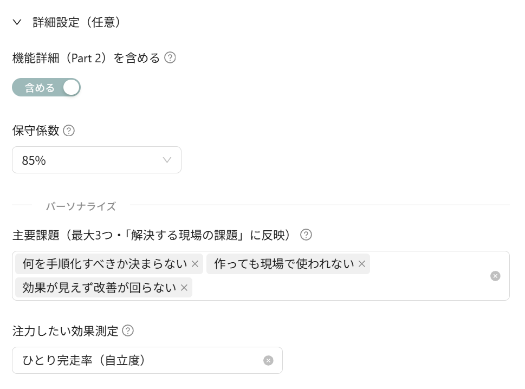
Task: Remove the 何を手順化すべきか決まらない tag
Action: [x=195, y=264]
